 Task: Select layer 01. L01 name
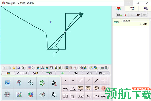click(x=126, y=21)
